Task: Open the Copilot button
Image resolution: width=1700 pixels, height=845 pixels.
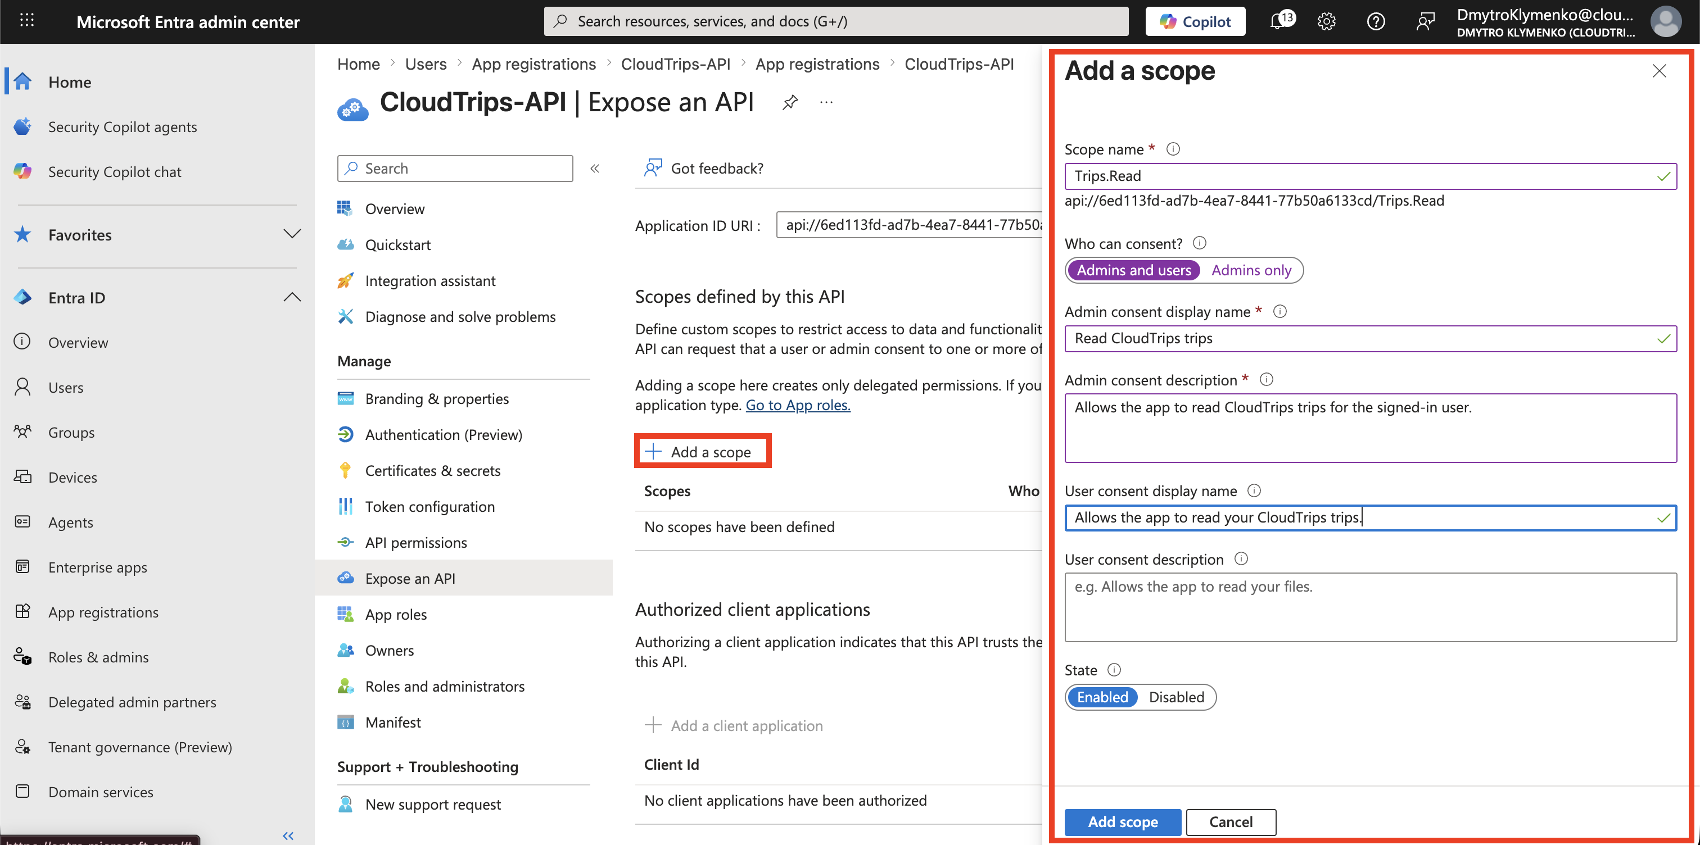Action: [1195, 21]
